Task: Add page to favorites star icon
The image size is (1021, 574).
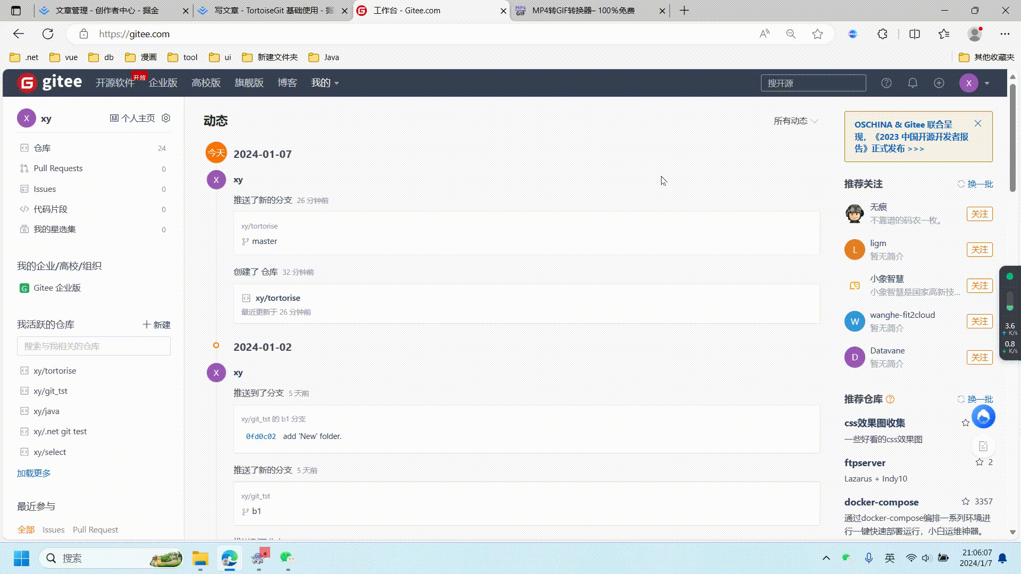Action: coord(817,34)
